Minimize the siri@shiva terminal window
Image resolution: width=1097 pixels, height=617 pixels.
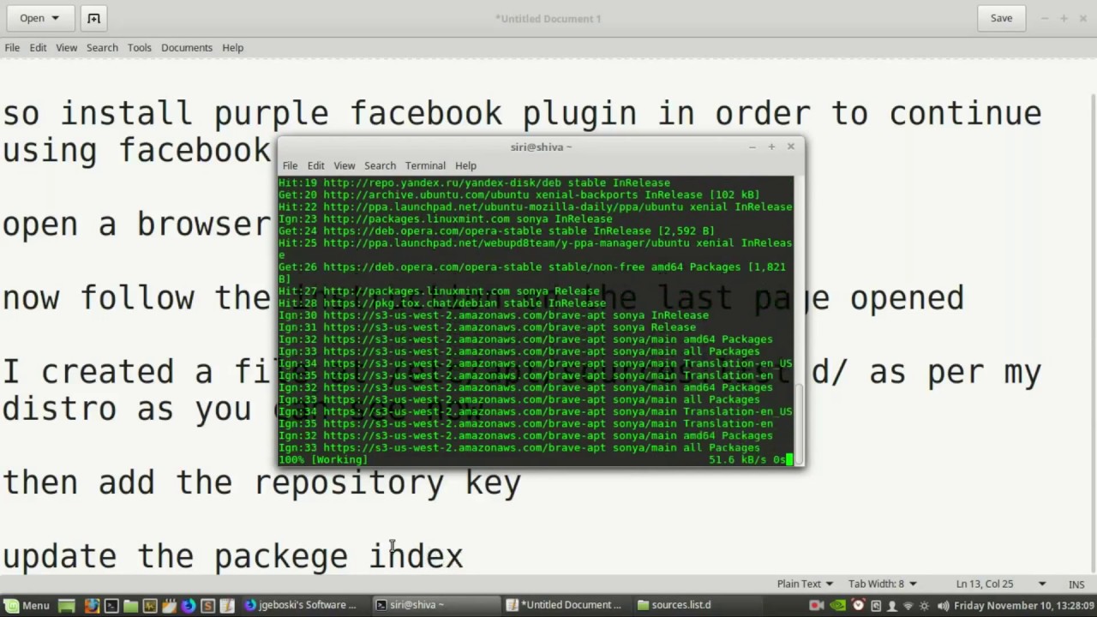(752, 147)
